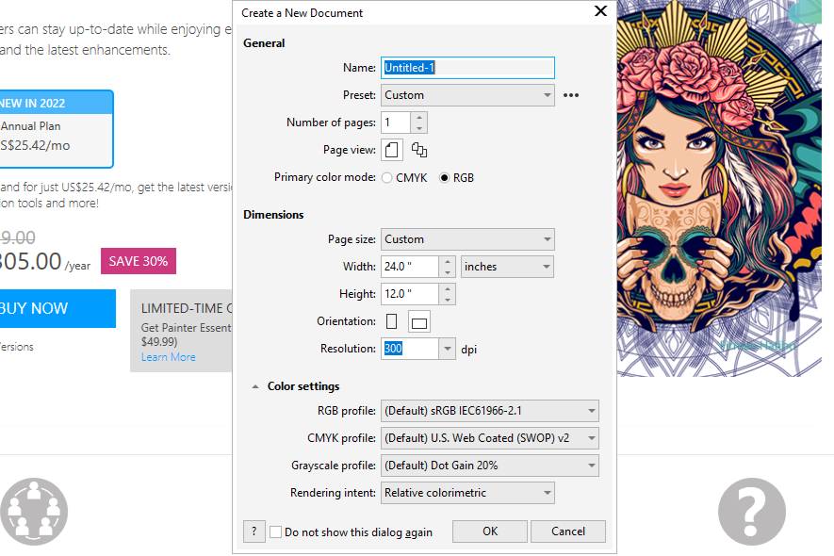Collapse the Color settings section
The image size is (834, 556).
254,384
